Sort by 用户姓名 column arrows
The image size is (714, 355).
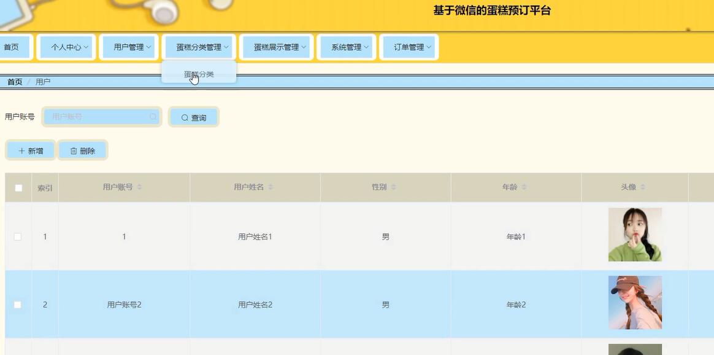pos(271,187)
